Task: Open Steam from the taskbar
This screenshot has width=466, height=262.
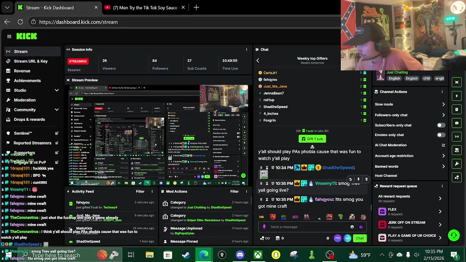Action: click(x=186, y=255)
